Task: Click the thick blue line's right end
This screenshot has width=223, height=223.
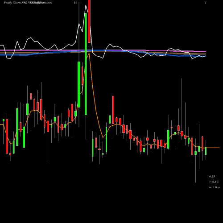Action: [x=205, y=56]
